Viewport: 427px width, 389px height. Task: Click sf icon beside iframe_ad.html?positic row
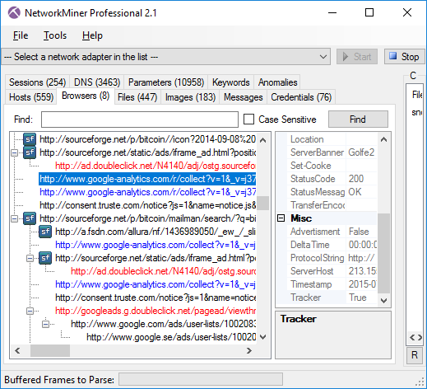pyautogui.click(x=30, y=152)
